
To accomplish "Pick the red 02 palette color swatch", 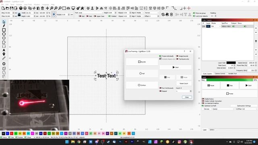I will (12, 133).
